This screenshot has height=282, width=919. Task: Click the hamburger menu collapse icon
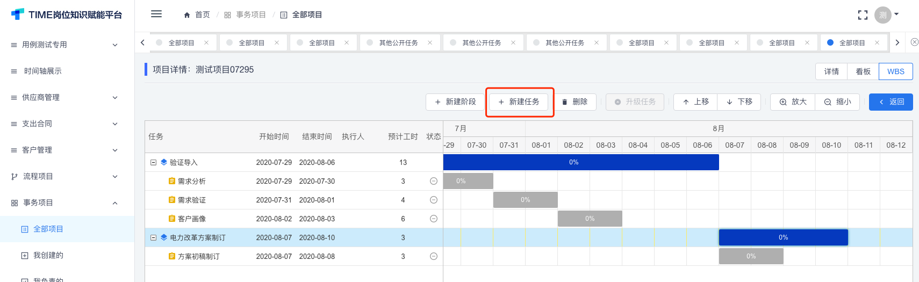pos(156,14)
